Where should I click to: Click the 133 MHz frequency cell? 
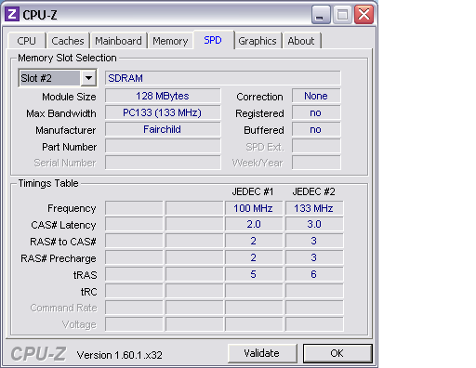point(314,208)
